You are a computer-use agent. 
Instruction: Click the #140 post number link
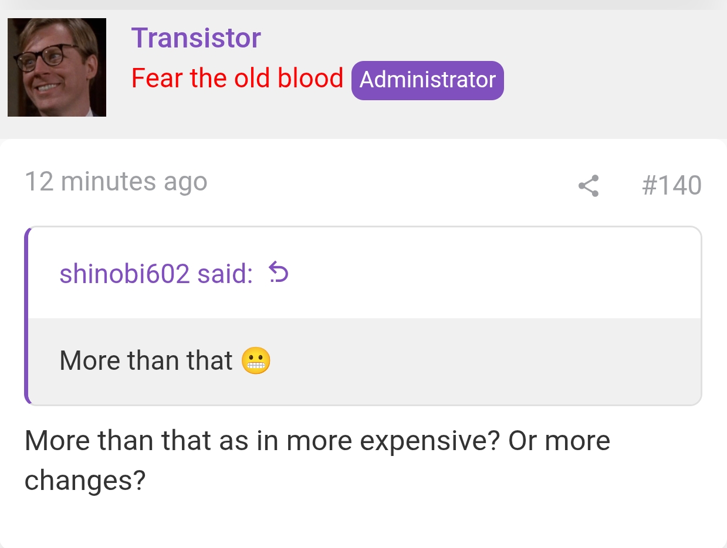[x=671, y=186]
